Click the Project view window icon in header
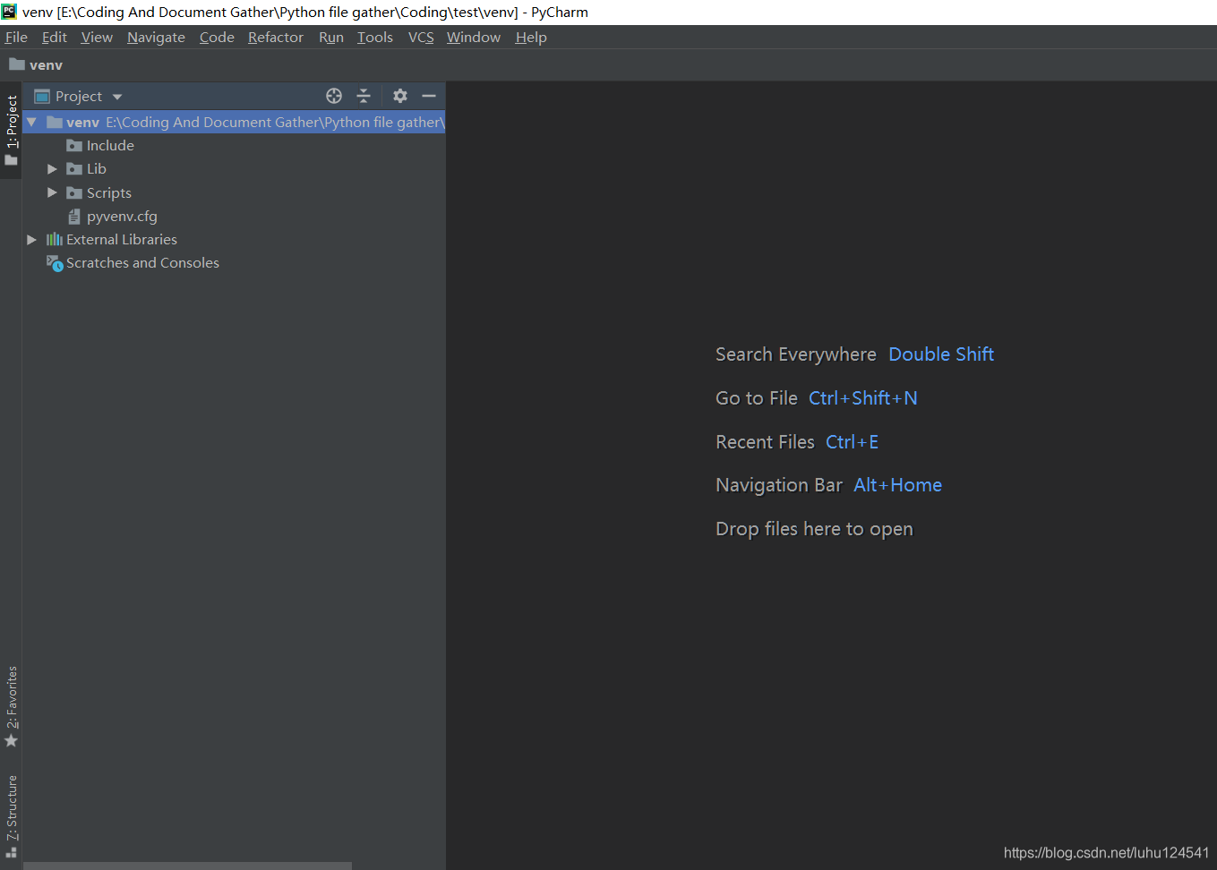This screenshot has height=870, width=1217. tap(42, 97)
